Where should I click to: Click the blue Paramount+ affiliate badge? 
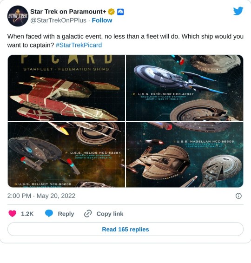[120, 12]
